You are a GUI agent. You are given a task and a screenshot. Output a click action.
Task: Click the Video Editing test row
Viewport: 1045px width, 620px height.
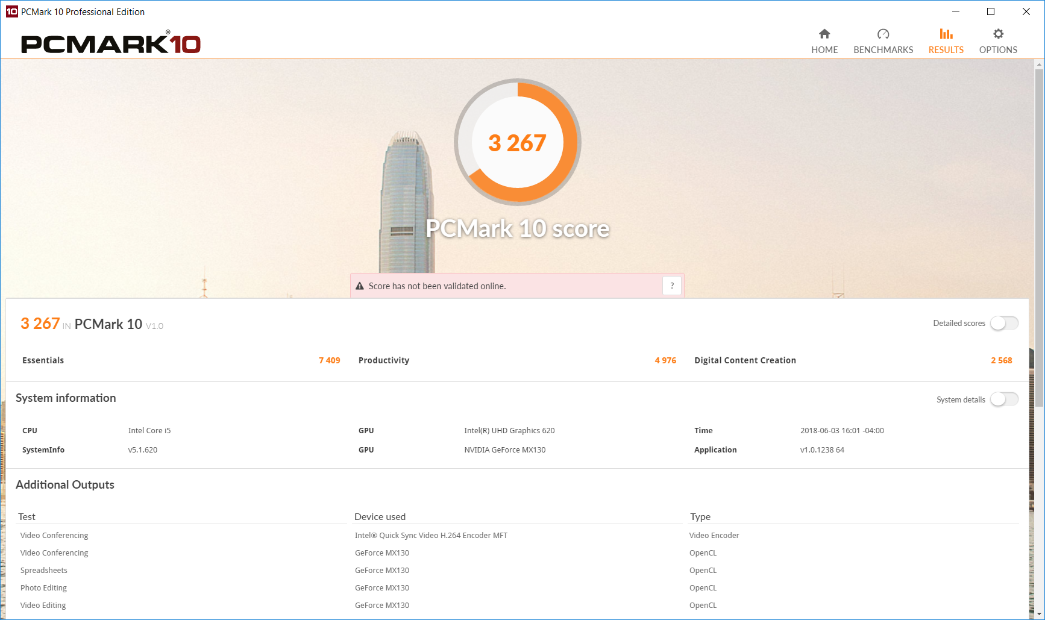[43, 606]
